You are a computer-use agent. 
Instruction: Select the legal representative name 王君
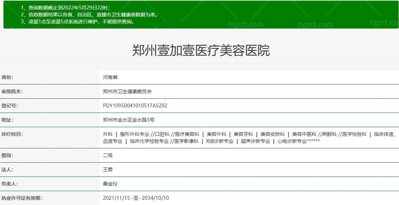coord(107,170)
